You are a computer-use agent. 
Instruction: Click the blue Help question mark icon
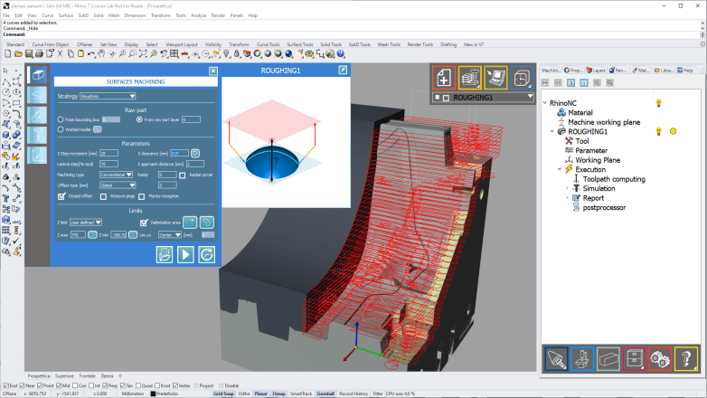pos(341,53)
